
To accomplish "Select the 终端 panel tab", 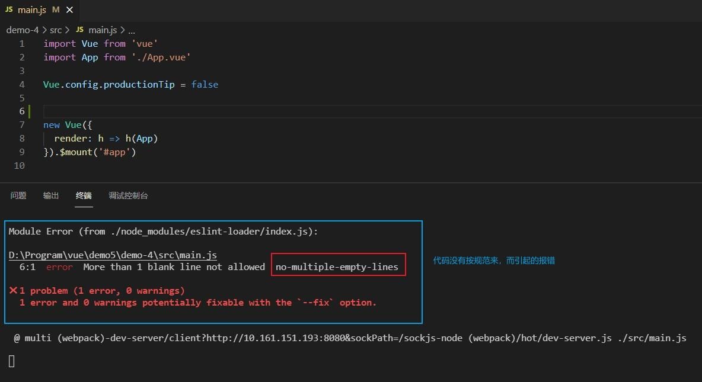I will point(84,195).
